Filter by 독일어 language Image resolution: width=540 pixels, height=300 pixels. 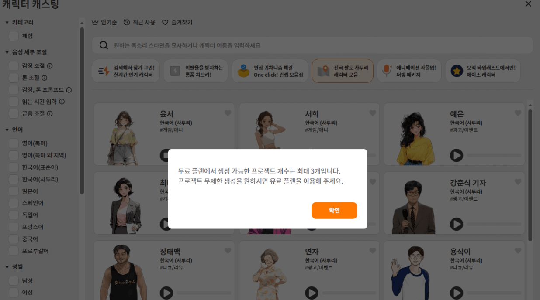14,215
